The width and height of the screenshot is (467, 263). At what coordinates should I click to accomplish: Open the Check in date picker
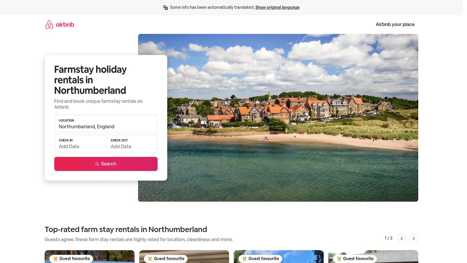(x=80, y=143)
